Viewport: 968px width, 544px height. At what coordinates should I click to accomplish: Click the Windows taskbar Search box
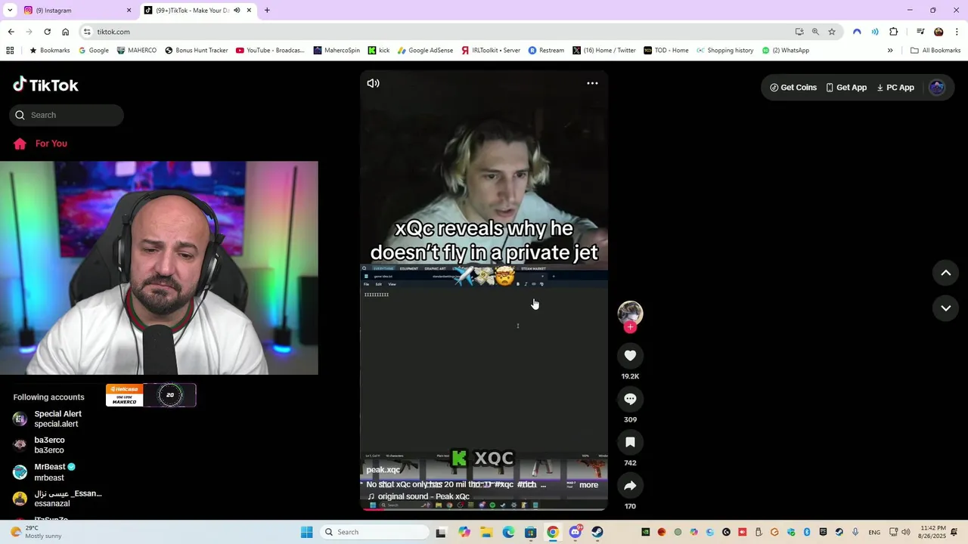(375, 532)
